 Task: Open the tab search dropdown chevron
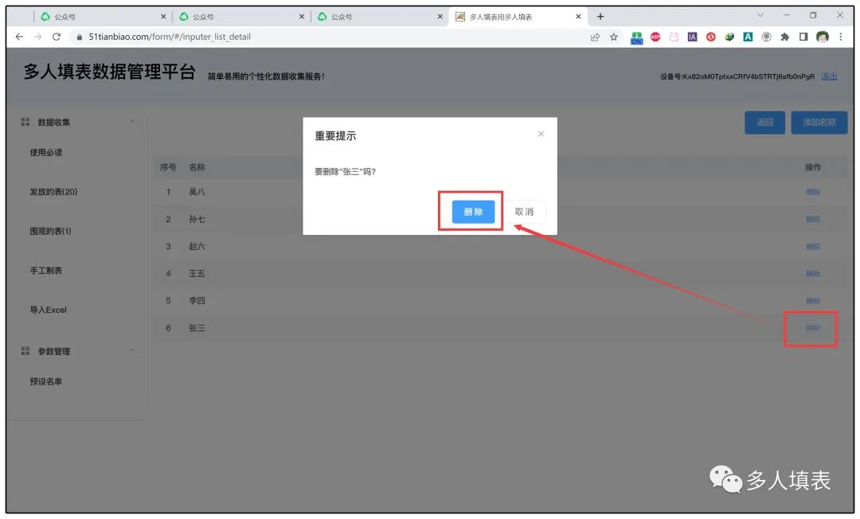click(x=760, y=15)
